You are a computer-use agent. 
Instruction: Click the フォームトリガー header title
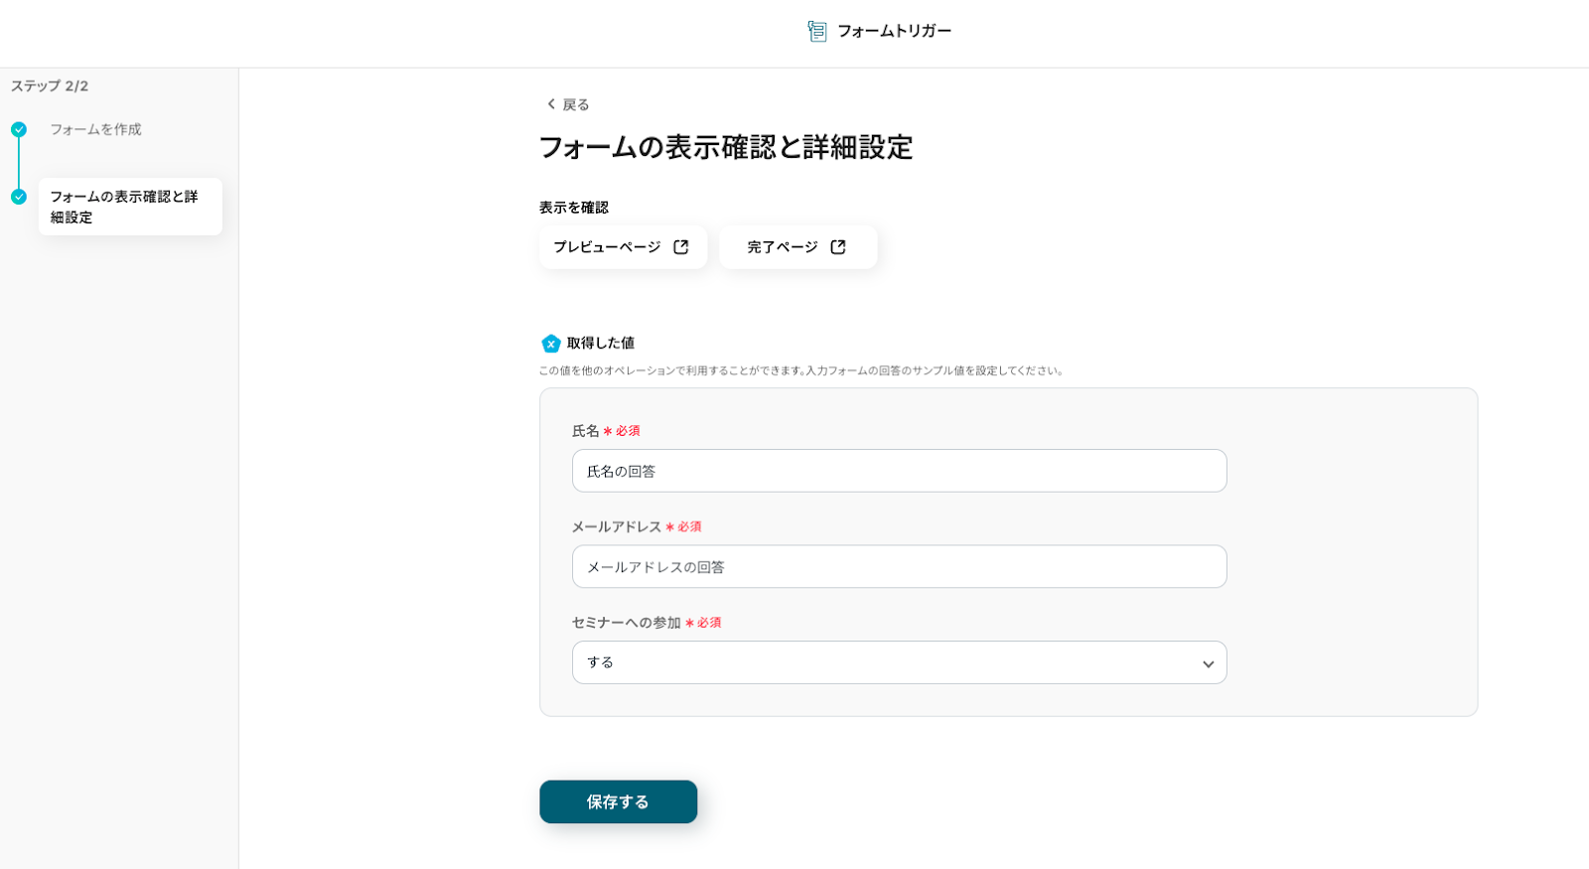(894, 32)
